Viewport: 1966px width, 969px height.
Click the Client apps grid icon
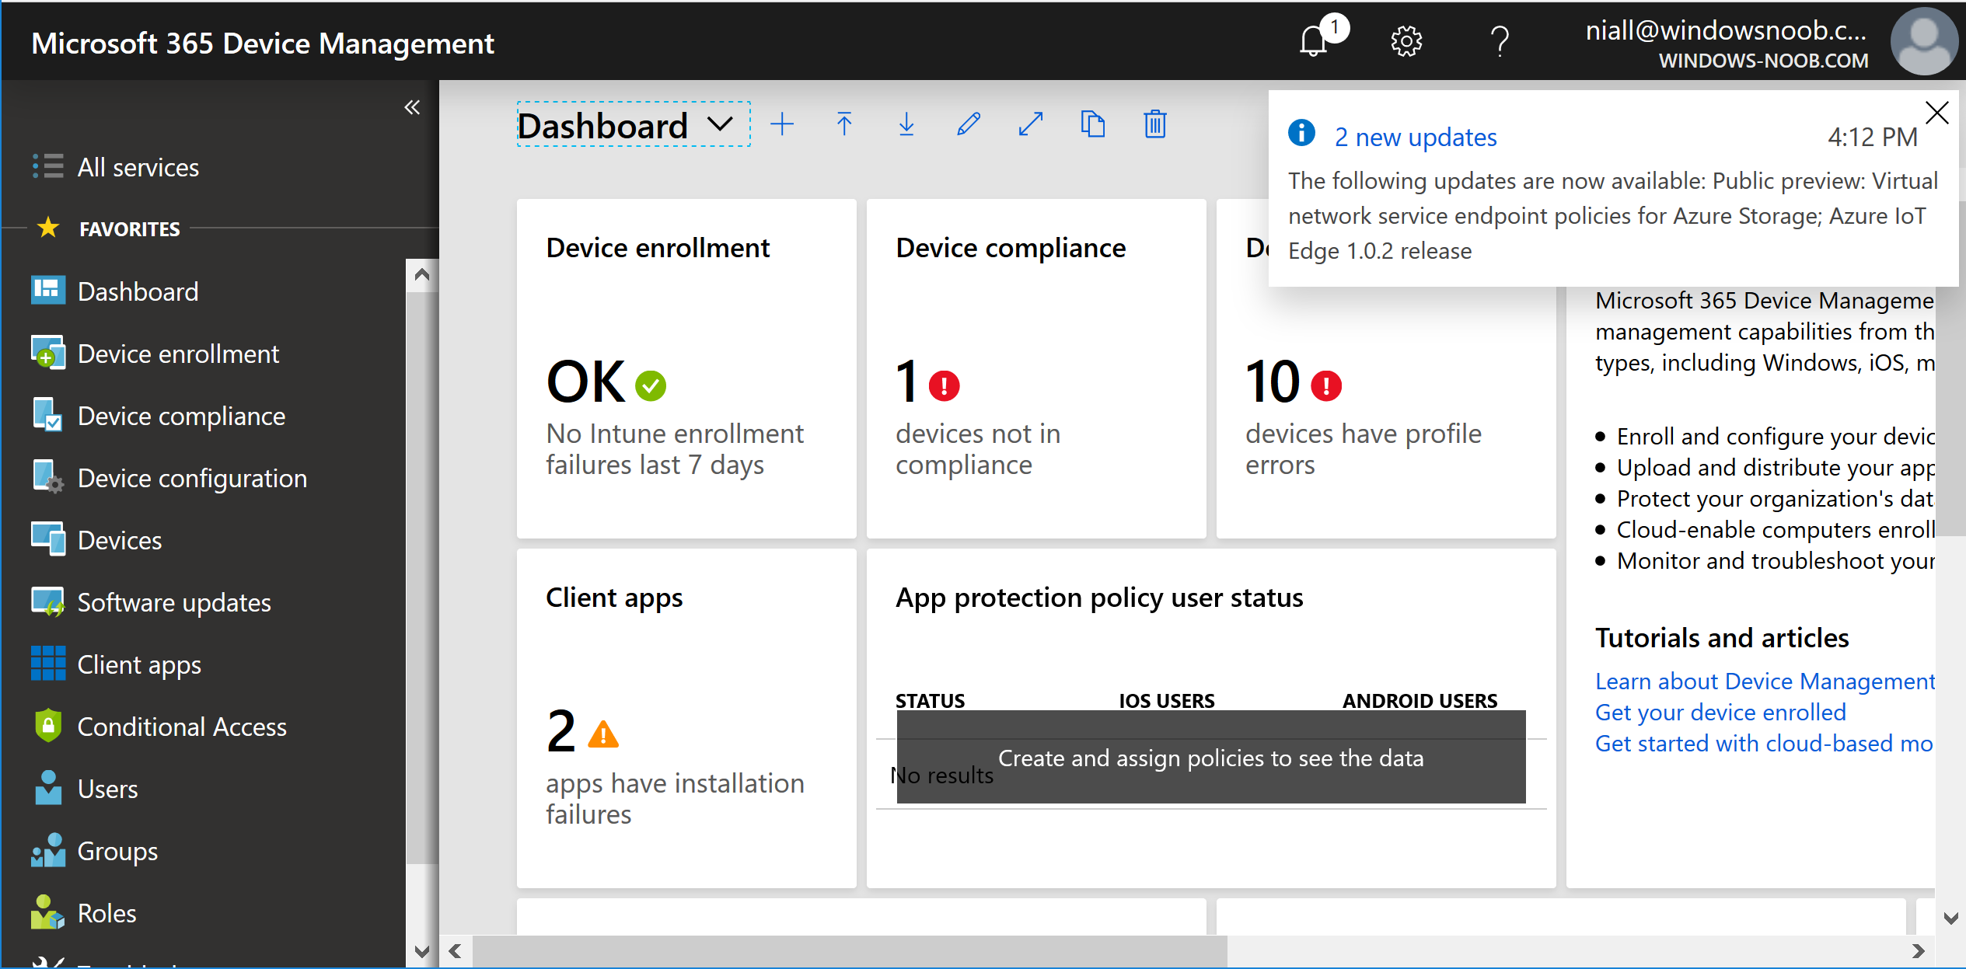(48, 664)
